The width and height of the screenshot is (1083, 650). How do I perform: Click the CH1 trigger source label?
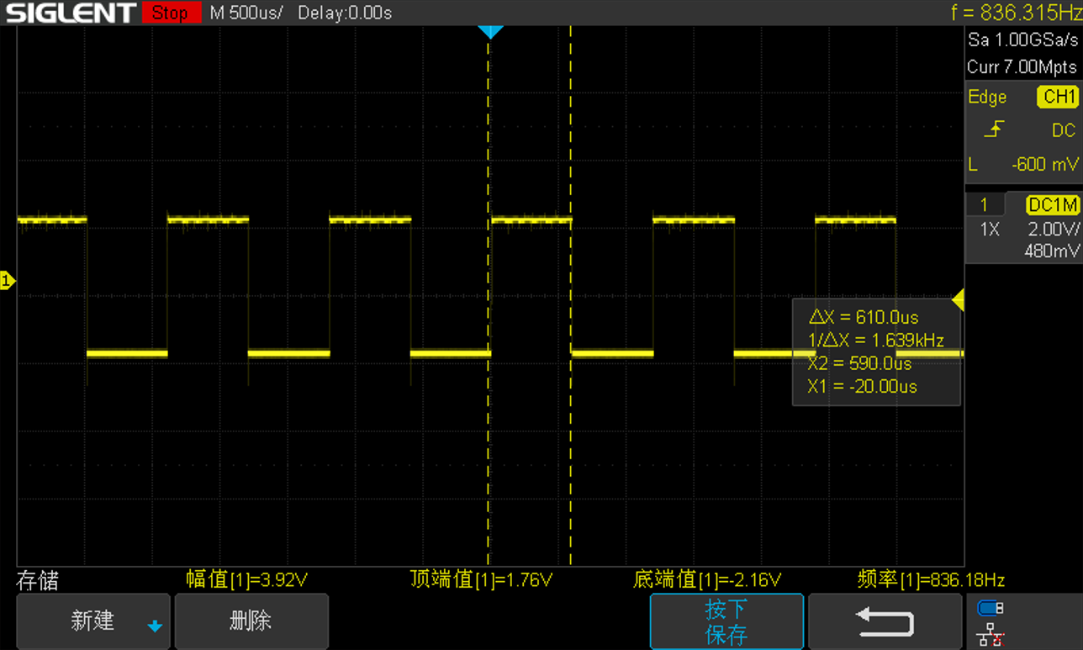click(x=1058, y=97)
